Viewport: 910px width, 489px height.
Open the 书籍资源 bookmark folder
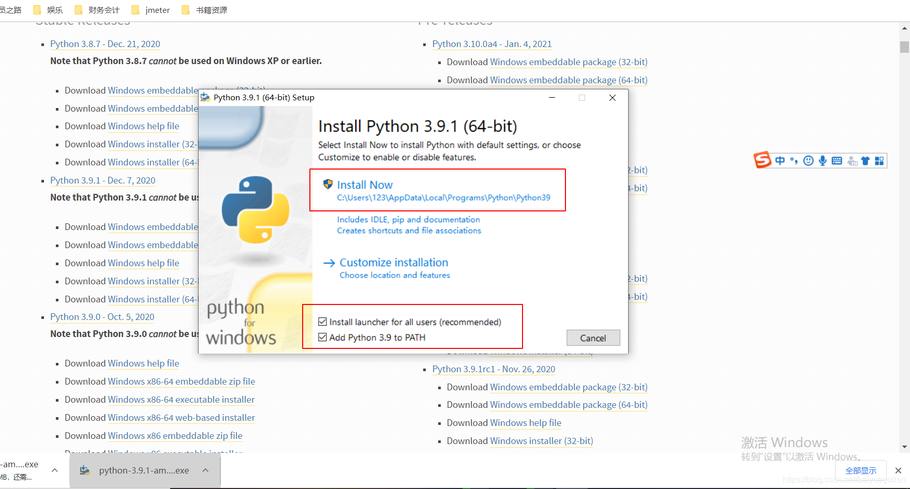(204, 10)
